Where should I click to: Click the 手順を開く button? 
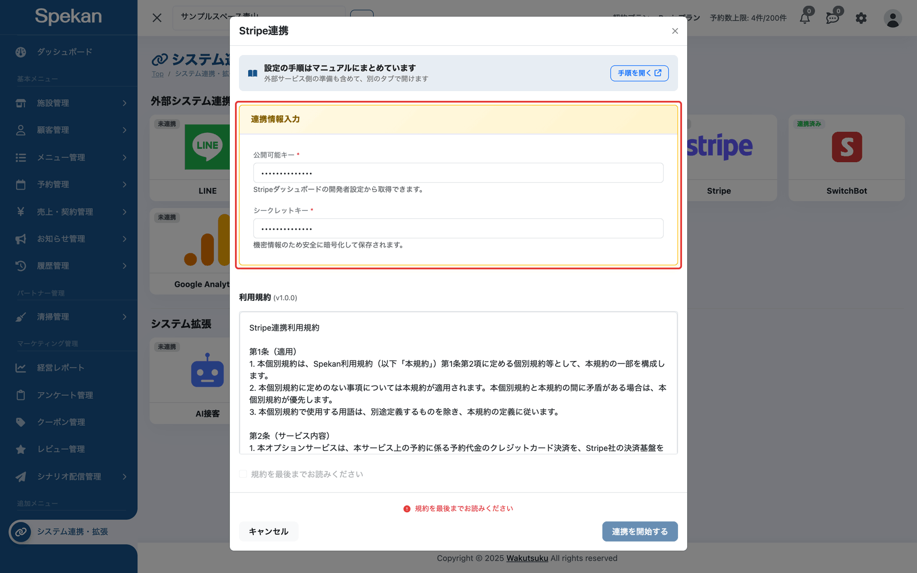click(639, 73)
